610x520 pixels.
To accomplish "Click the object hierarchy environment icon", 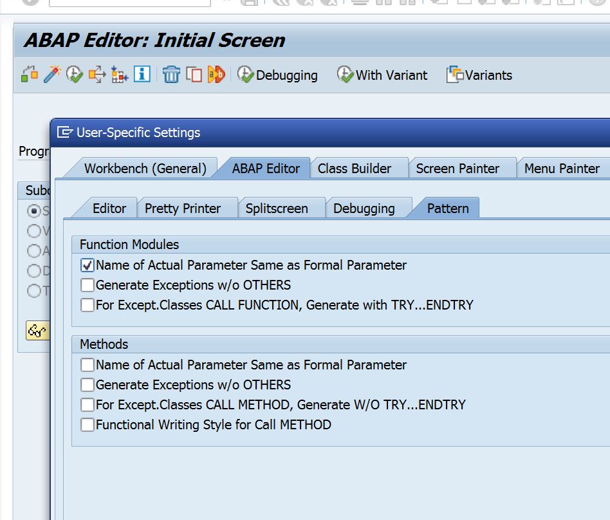I will tap(120, 75).
